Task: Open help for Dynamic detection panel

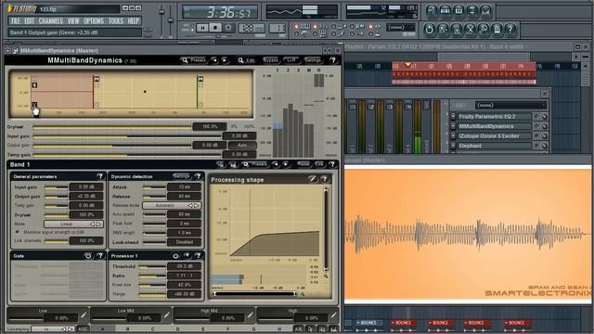Action: click(x=198, y=176)
